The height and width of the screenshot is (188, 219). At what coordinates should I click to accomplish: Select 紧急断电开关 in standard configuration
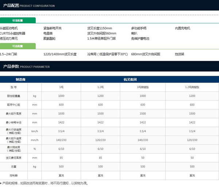pos(53,28)
